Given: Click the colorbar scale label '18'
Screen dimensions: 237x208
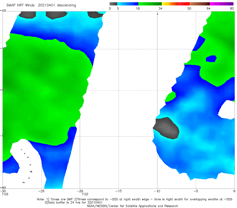Looking at the screenshot, I should click(138, 9).
